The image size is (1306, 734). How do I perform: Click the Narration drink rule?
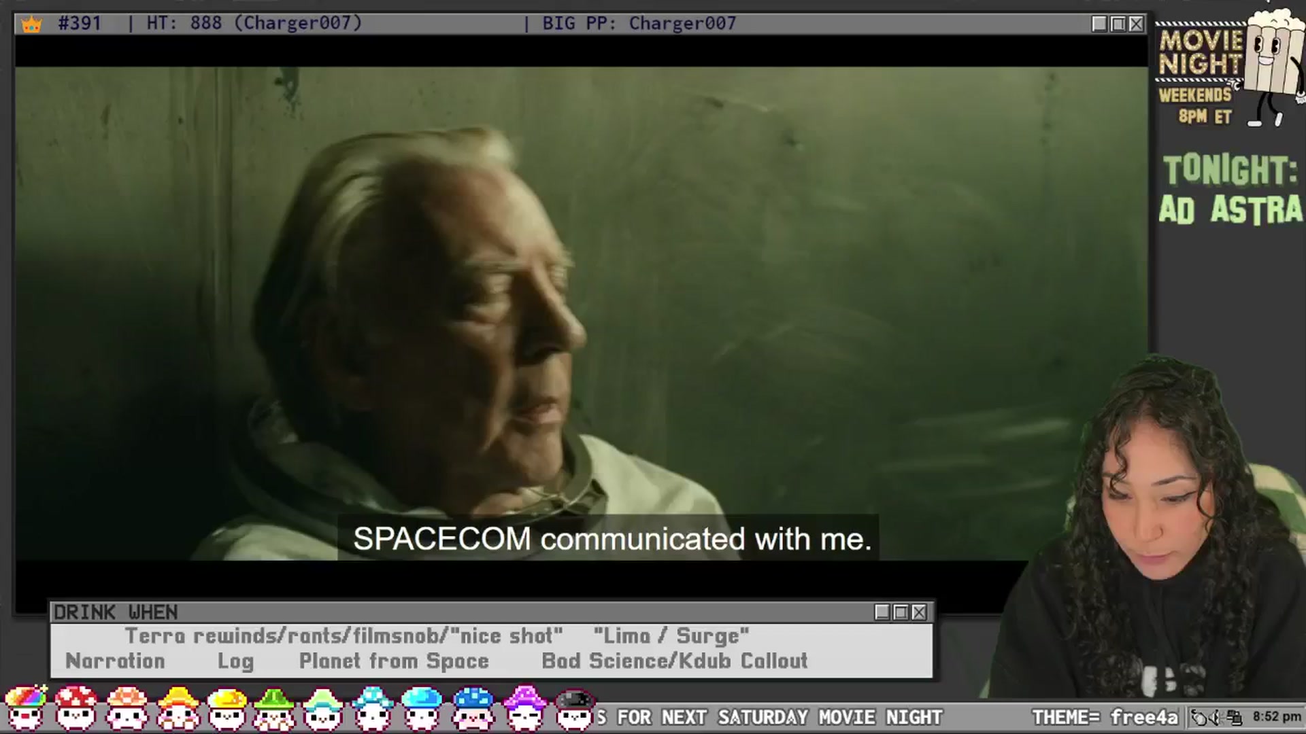tap(115, 661)
